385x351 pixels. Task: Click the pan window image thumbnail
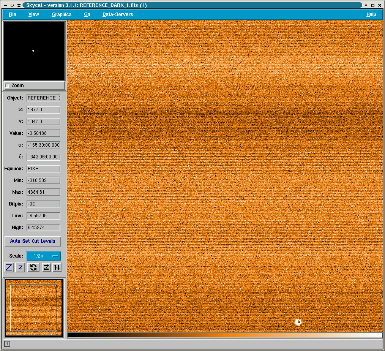point(34,307)
